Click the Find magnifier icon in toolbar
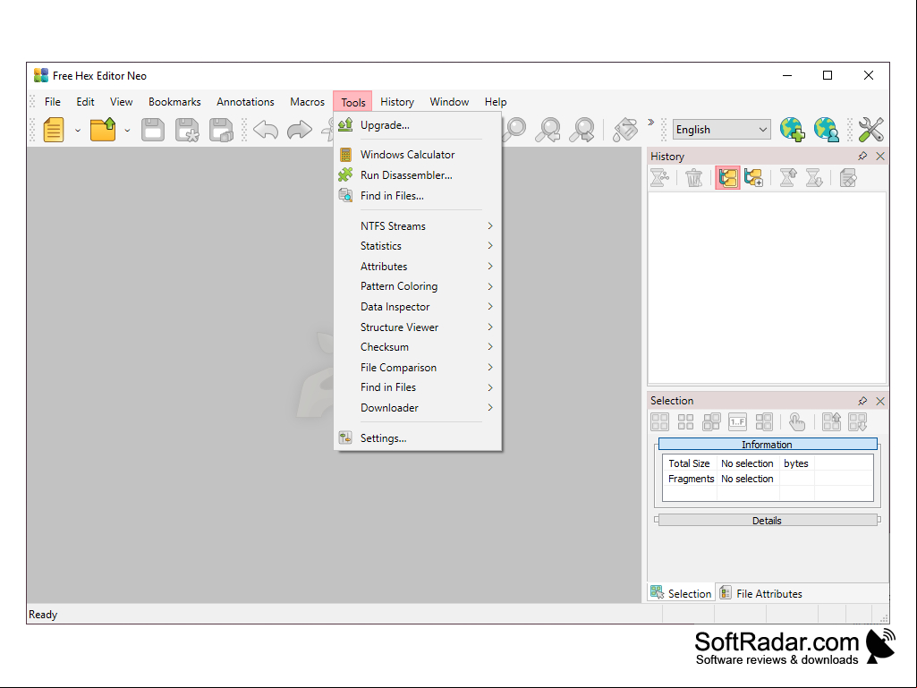This screenshot has width=917, height=688. [x=514, y=130]
